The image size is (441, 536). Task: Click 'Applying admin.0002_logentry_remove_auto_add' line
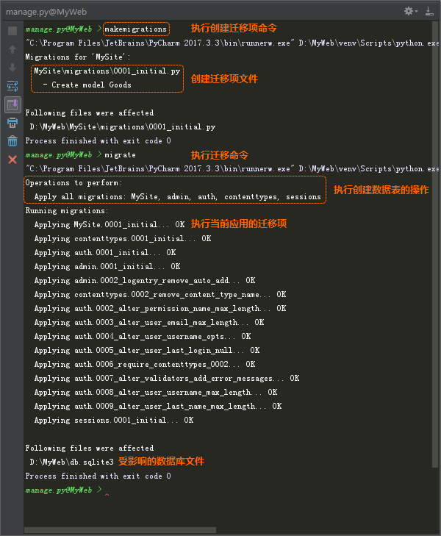point(145,281)
